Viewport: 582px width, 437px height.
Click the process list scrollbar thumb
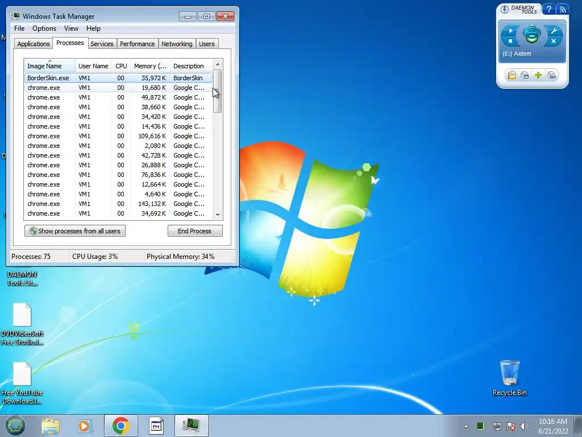pos(218,91)
